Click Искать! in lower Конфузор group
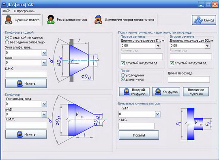The height and width of the screenshot is (160, 219). point(26,134)
